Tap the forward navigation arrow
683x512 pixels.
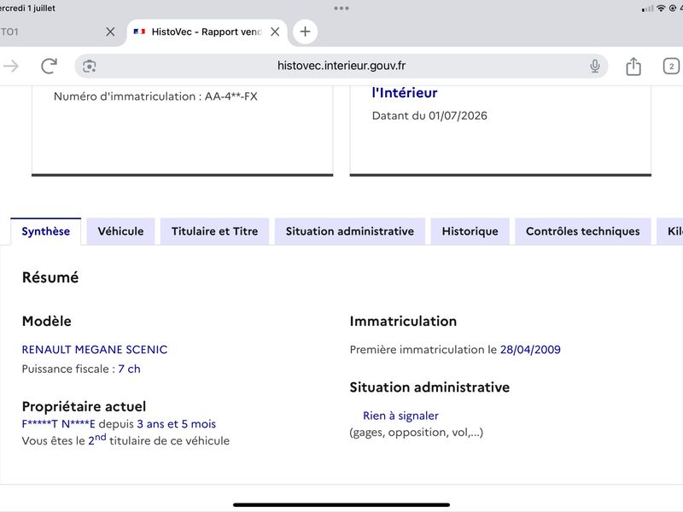(11, 67)
